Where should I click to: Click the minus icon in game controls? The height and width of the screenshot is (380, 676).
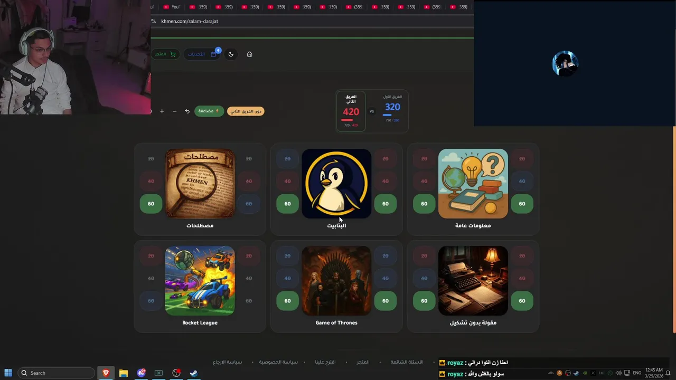coord(174,111)
